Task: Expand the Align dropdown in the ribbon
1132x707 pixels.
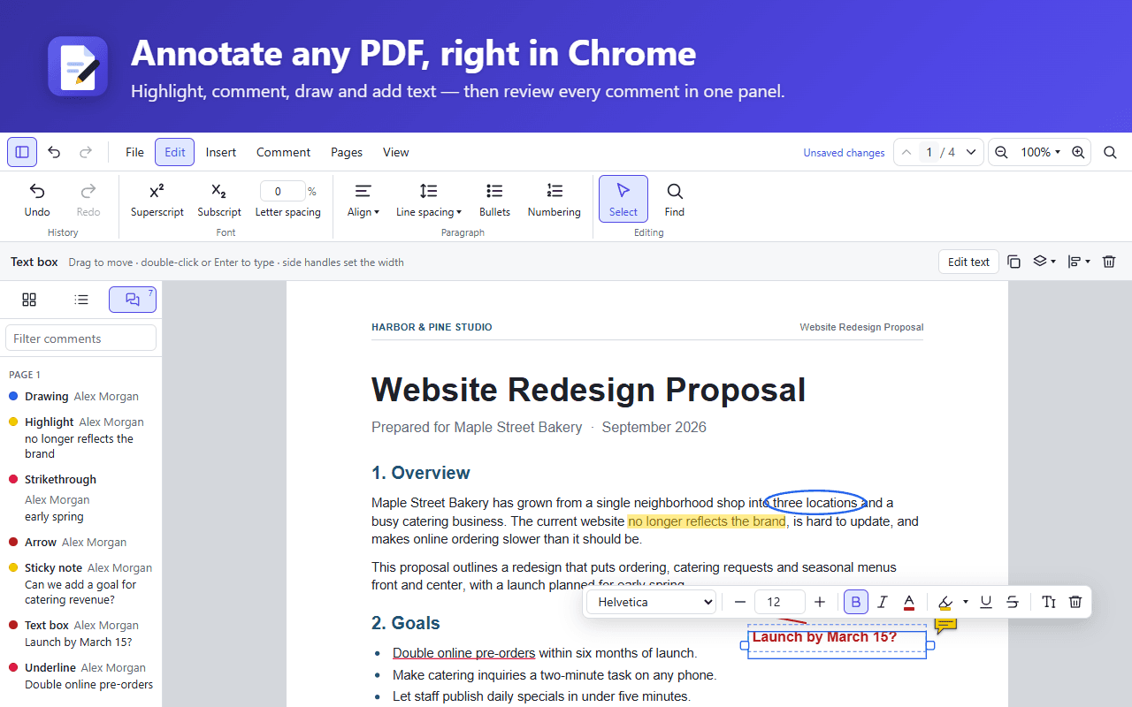Action: point(363,199)
